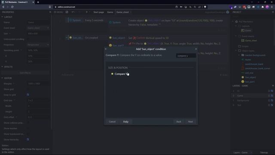Click the back arrow in dialog title

106,49
